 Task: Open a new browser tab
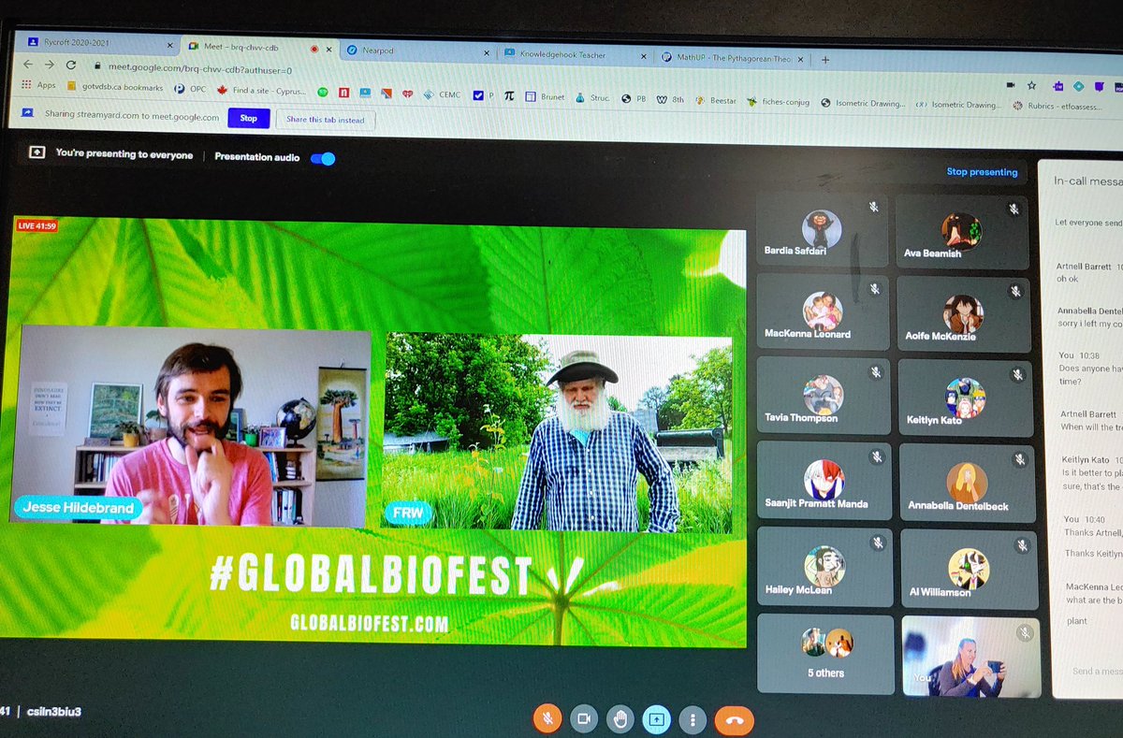pos(824,59)
